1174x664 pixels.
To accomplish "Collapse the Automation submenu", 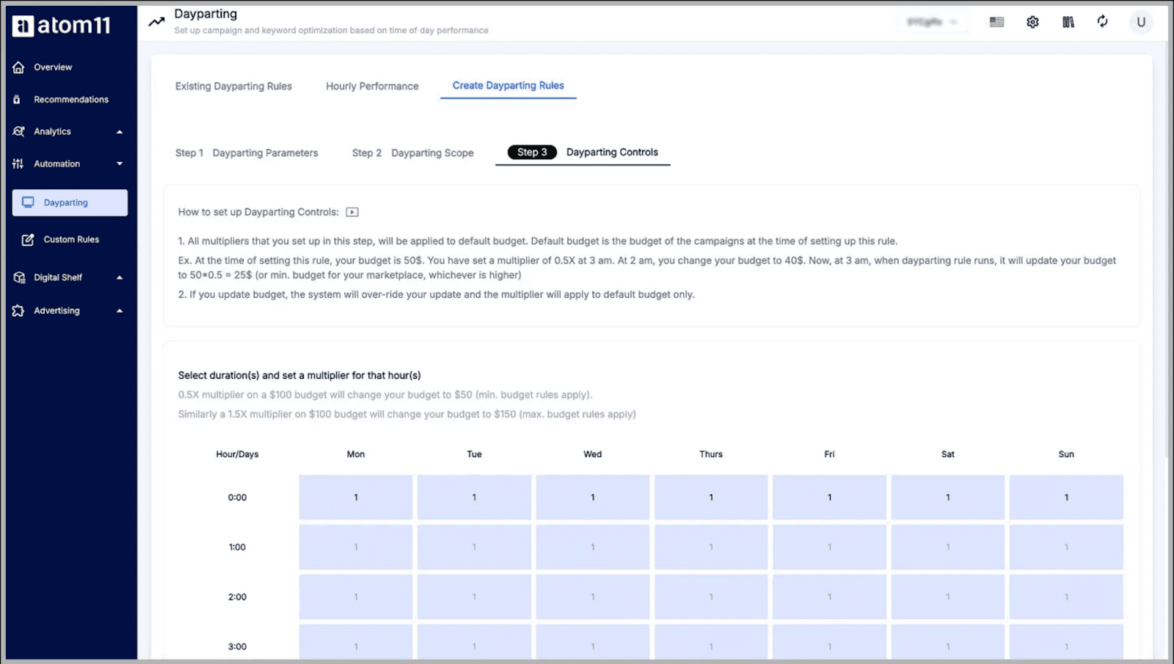I will 120,164.
